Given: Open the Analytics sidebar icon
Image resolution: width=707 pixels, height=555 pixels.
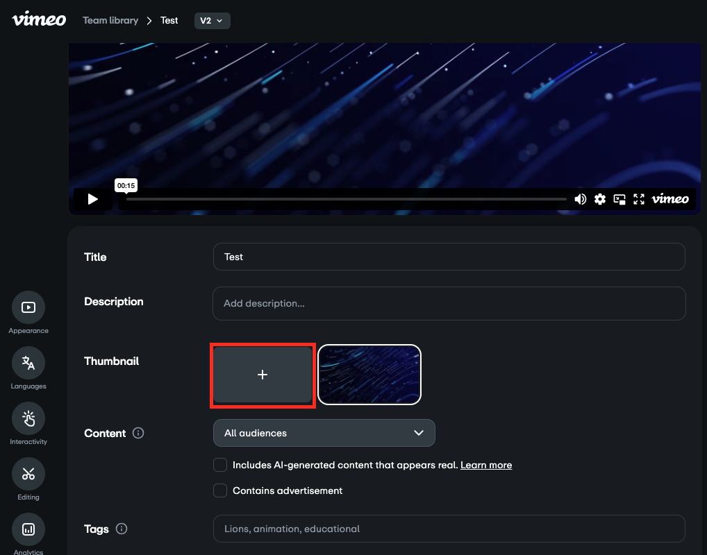Looking at the screenshot, I should coord(28,529).
